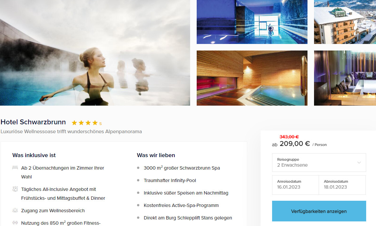View the purple lounge fireplace thumbnail
The image size is (376, 226).
click(x=345, y=78)
